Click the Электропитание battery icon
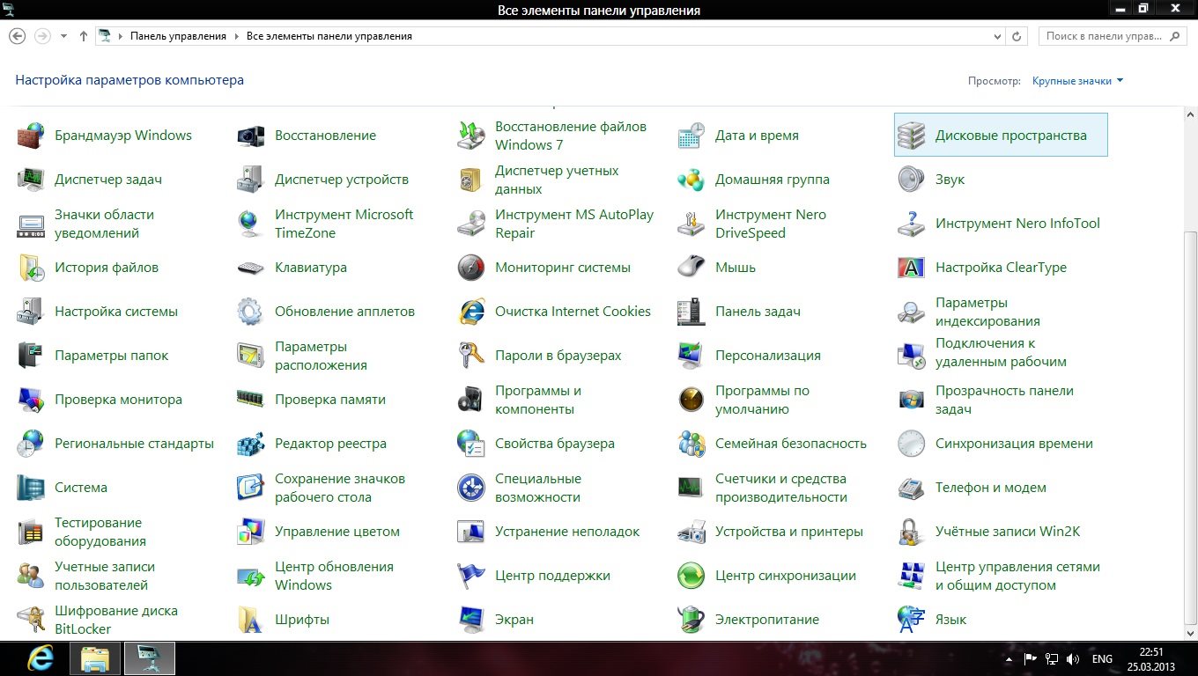This screenshot has width=1198, height=676. point(691,620)
